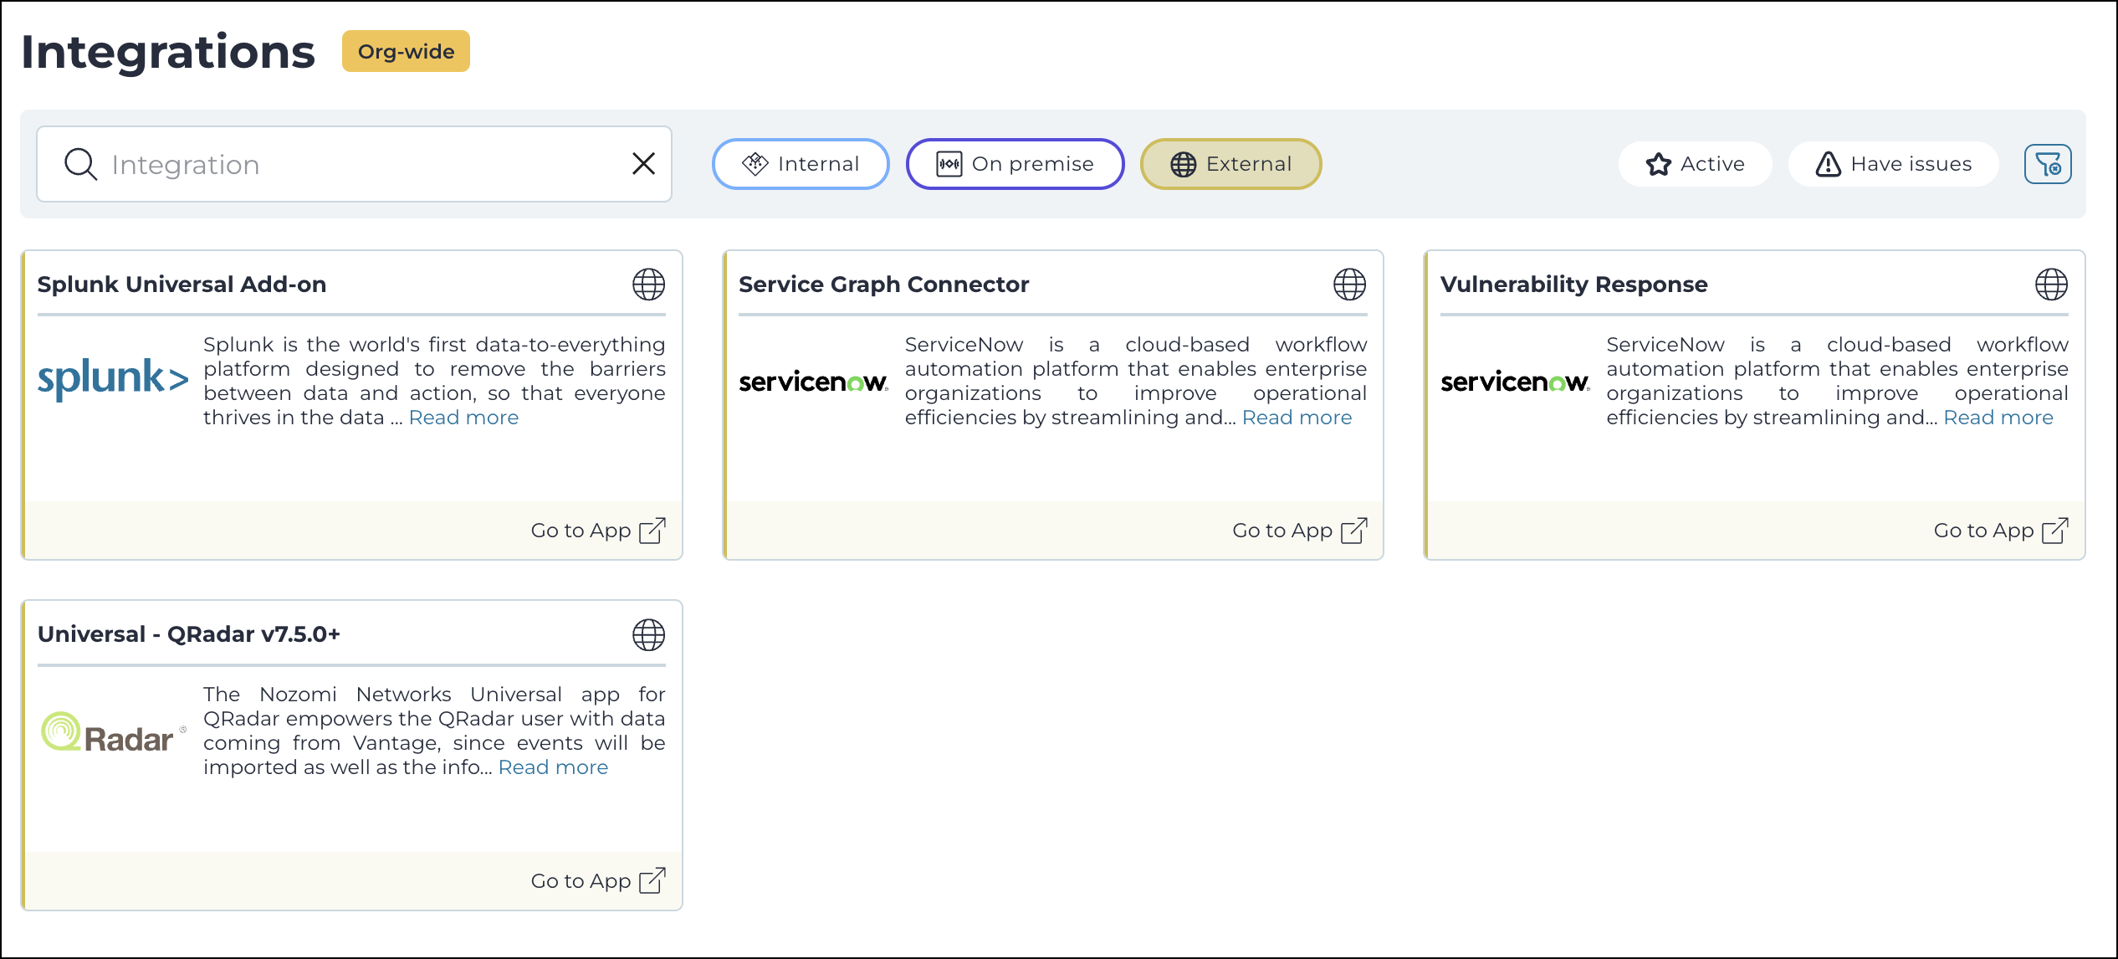Click the external-link icon beside Go to App on Splunk card
Screen dimensions: 2118x959
point(652,530)
